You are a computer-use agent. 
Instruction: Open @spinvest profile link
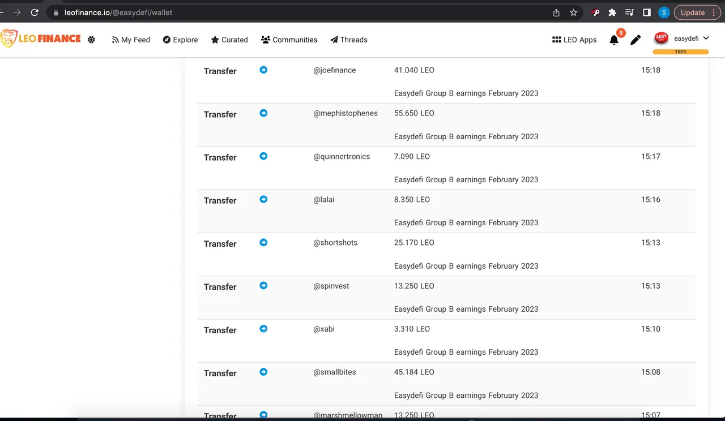331,286
